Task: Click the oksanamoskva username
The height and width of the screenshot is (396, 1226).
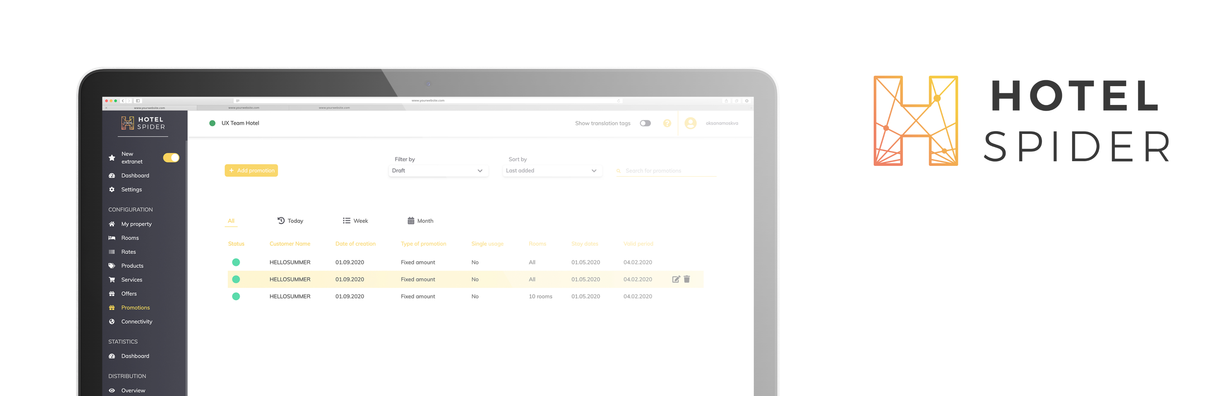Action: [721, 123]
